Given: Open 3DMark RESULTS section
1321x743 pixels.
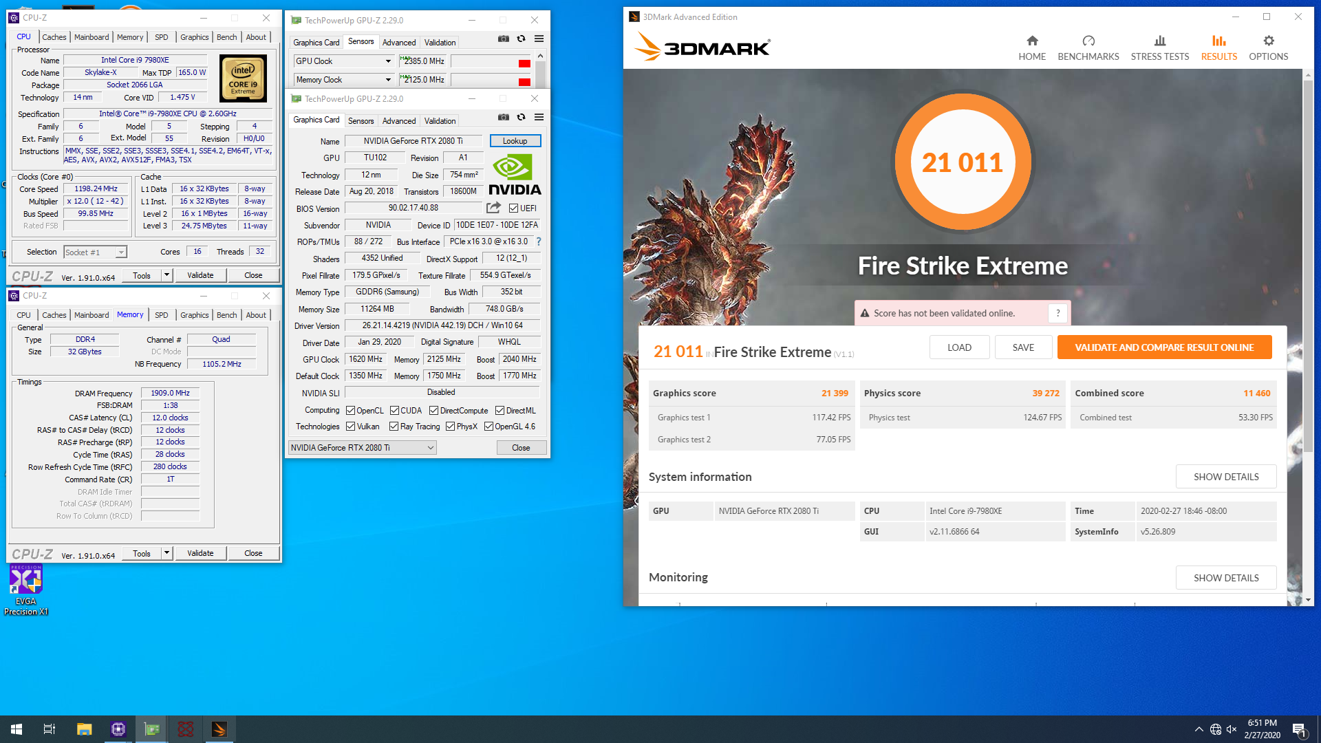Looking at the screenshot, I should (1219, 48).
